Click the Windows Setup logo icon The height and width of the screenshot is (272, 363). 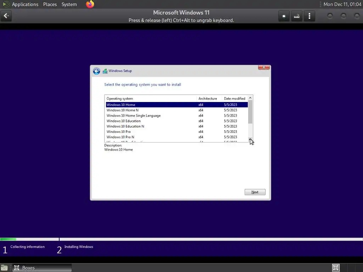click(105, 71)
